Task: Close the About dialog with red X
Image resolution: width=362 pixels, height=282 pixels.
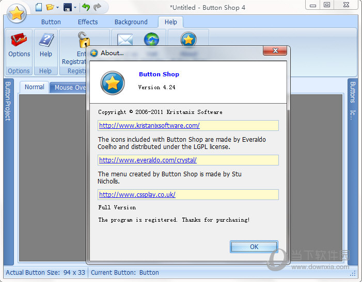Action: [x=275, y=51]
